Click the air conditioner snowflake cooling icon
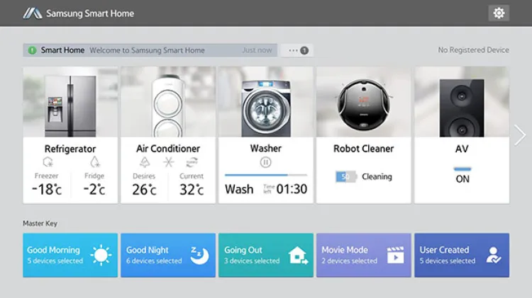The width and height of the screenshot is (532, 298). point(168,162)
